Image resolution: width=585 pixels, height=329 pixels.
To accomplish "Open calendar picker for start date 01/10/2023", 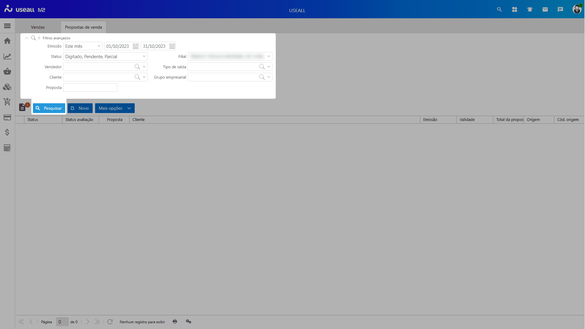I will click(136, 46).
